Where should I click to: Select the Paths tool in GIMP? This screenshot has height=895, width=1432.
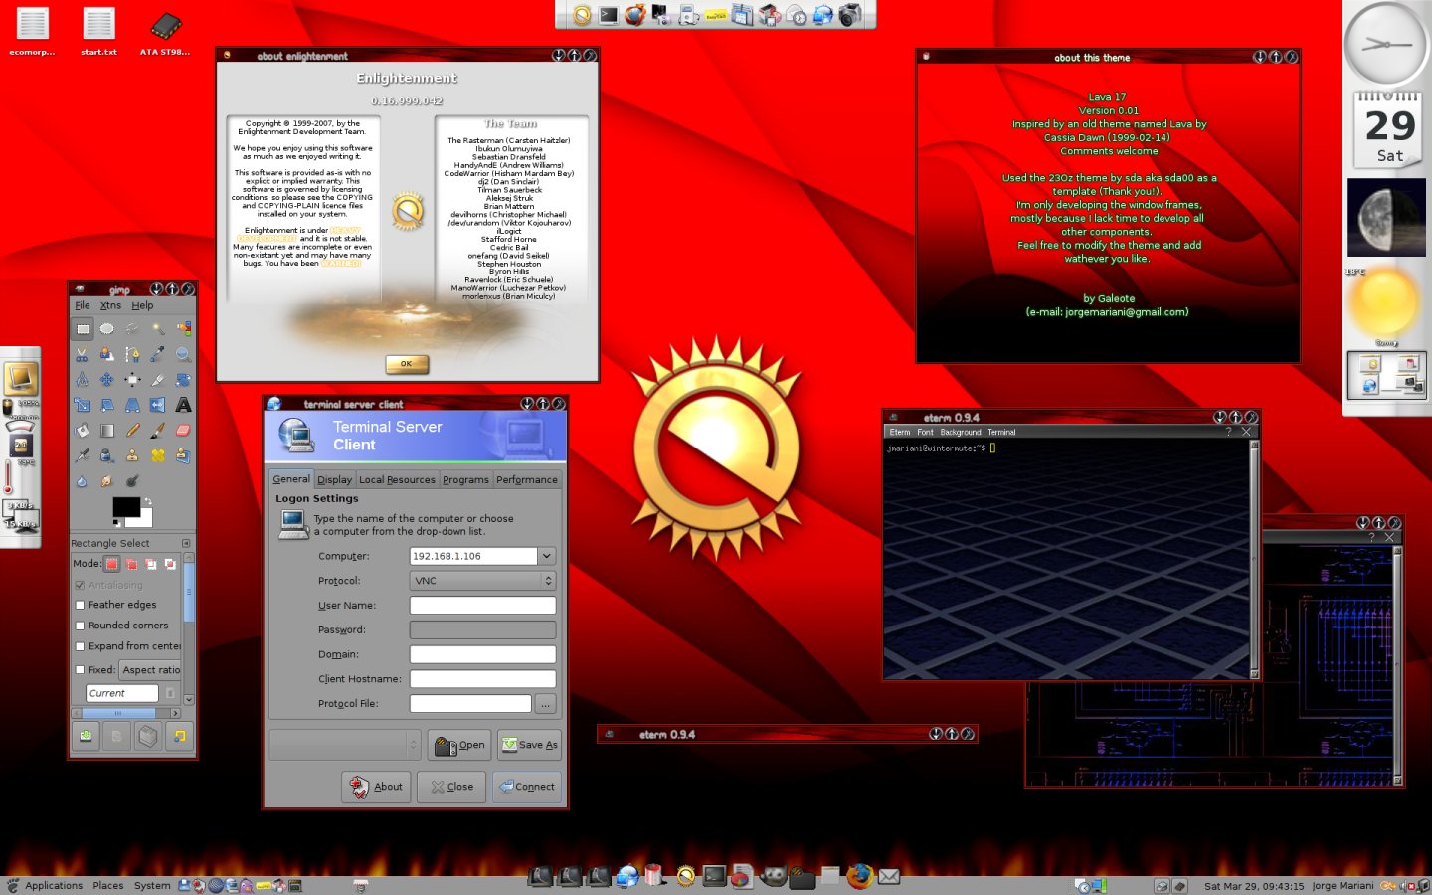(x=132, y=354)
